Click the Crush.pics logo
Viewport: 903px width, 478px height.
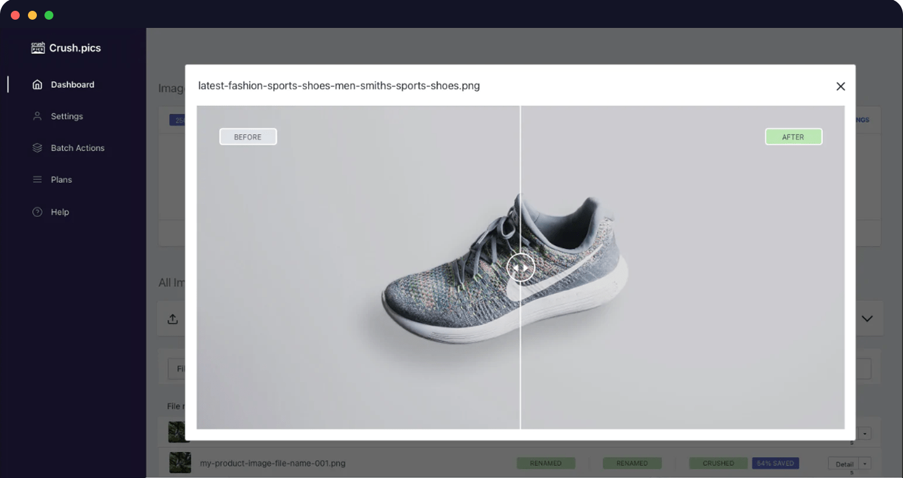coord(66,48)
